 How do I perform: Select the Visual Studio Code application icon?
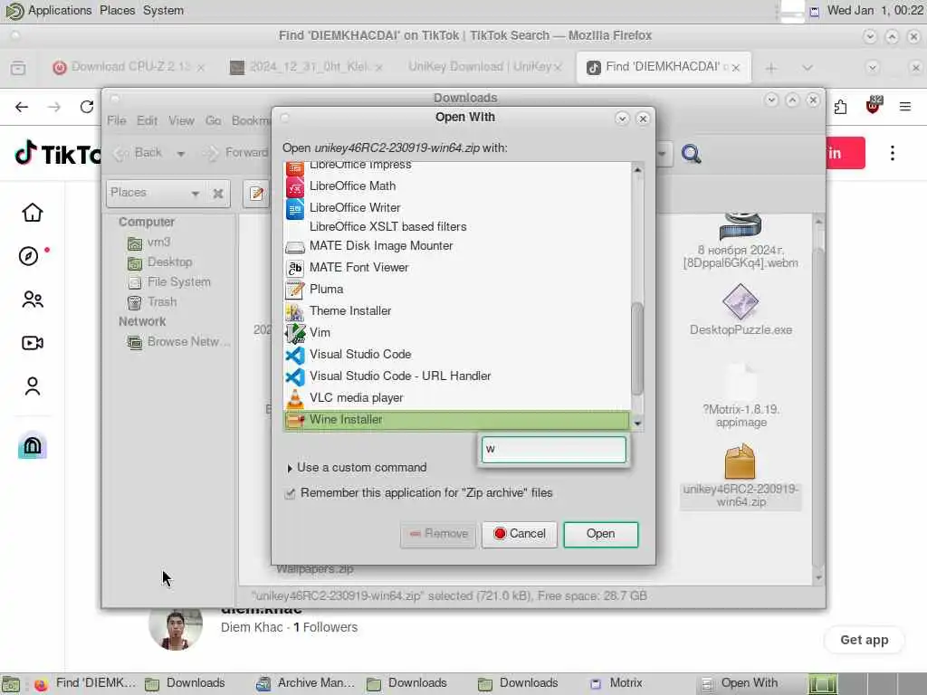point(294,355)
